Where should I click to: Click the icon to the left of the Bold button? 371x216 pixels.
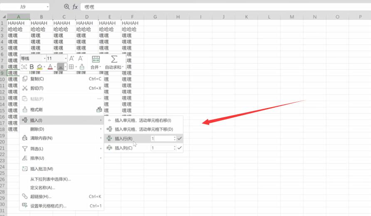(x=24, y=67)
